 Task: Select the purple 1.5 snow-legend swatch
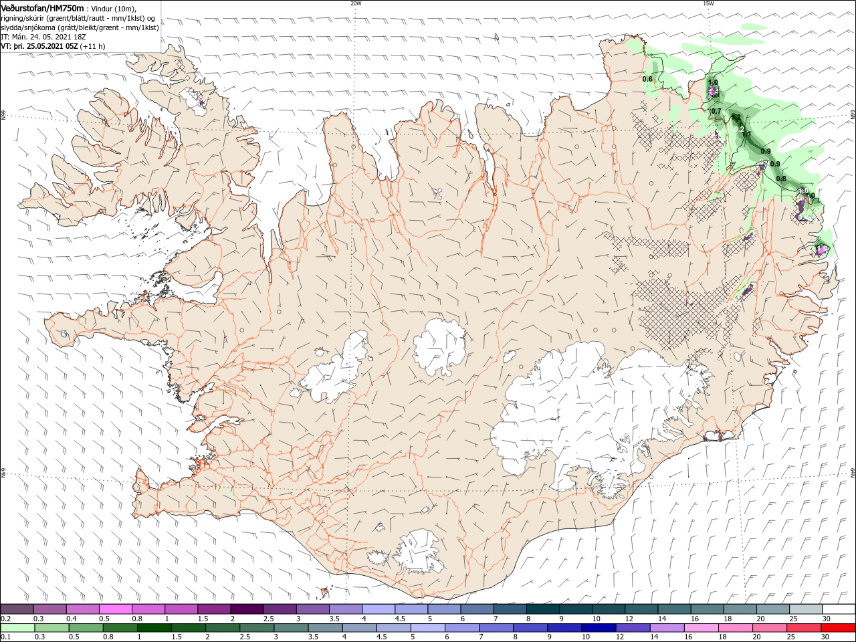[x=213, y=609]
